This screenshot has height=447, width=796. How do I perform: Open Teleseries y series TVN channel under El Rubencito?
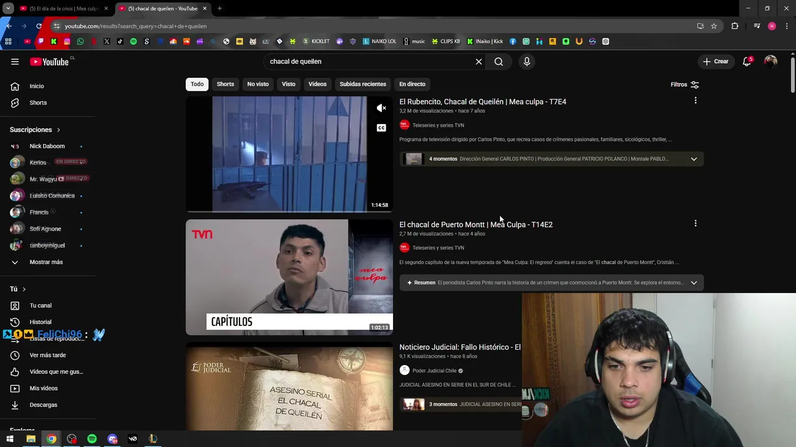pyautogui.click(x=438, y=125)
